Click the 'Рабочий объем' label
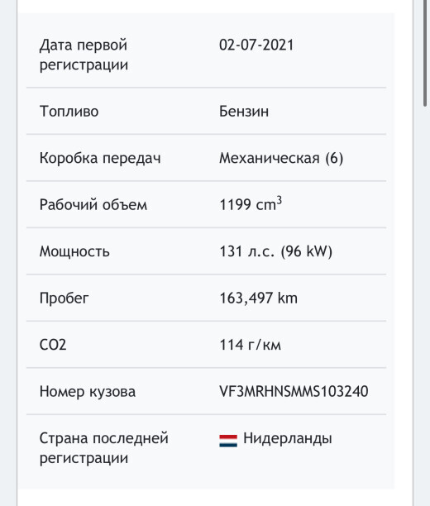The image size is (430, 506). [x=93, y=205]
